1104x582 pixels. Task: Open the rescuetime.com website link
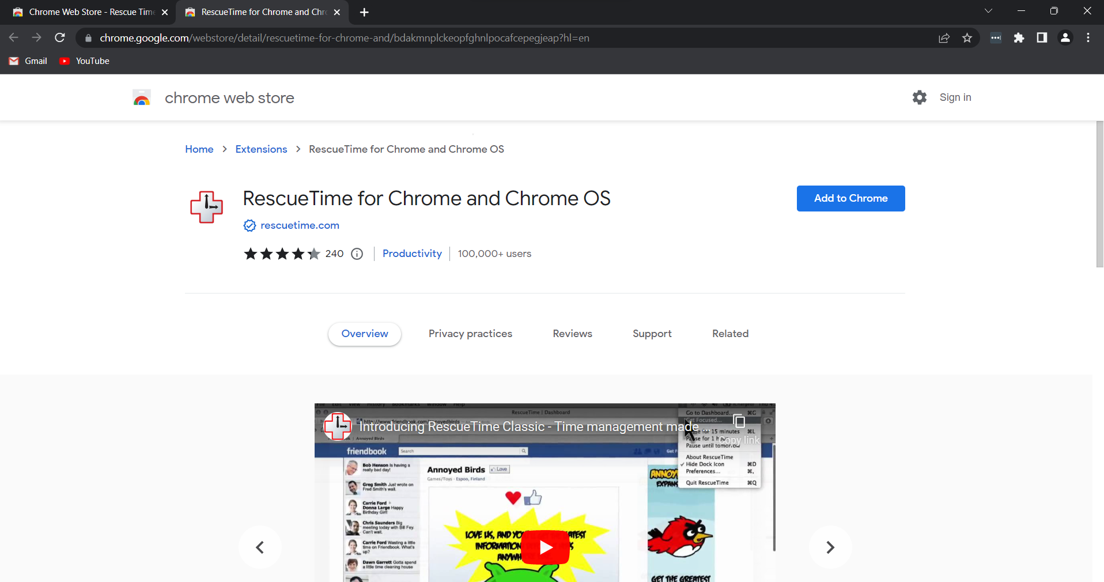click(x=300, y=225)
